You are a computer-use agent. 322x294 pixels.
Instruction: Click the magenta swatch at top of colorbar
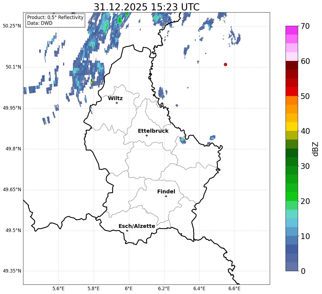[292, 30]
